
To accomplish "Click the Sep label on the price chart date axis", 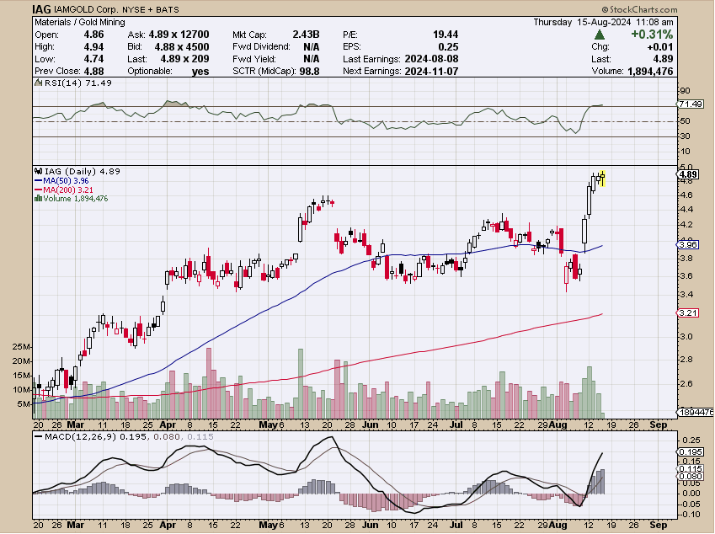I will [658, 425].
